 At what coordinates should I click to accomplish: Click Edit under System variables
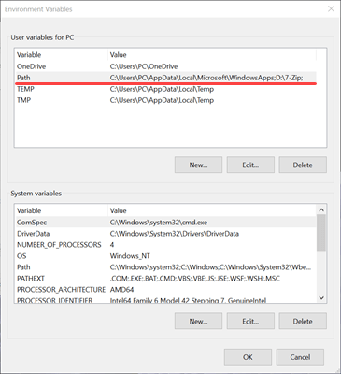(250, 321)
